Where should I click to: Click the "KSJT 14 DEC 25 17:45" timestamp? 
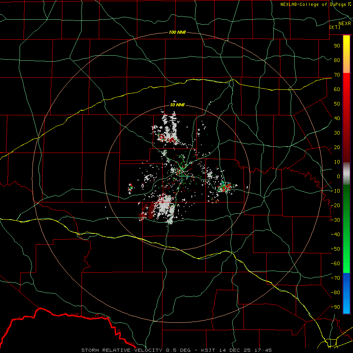pyautogui.click(x=237, y=350)
